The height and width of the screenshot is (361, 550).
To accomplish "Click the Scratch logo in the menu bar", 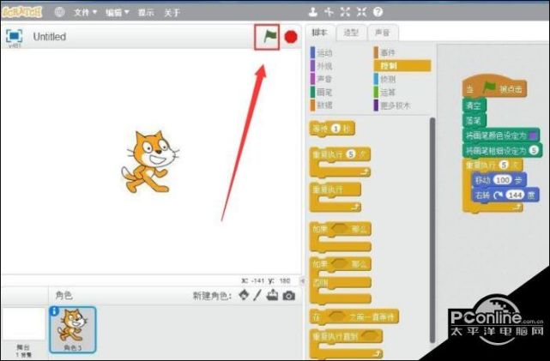I will [x=21, y=12].
